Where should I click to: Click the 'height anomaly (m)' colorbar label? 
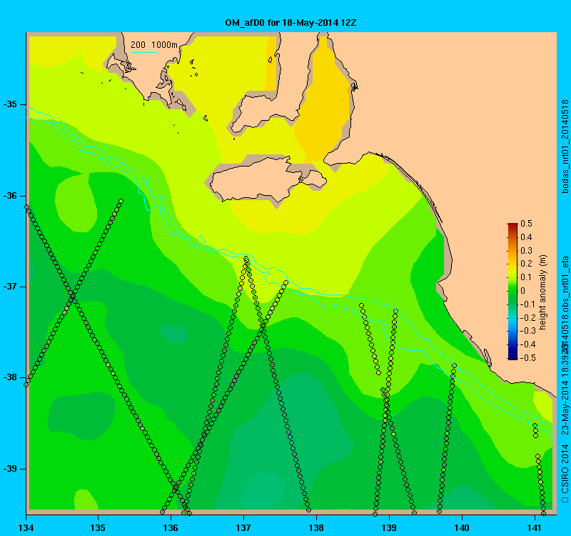543,292
